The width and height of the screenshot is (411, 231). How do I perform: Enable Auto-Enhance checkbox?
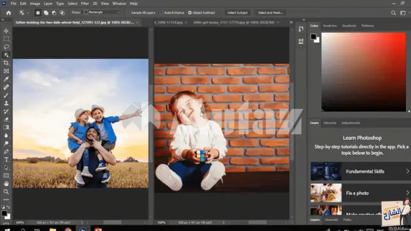pos(161,12)
